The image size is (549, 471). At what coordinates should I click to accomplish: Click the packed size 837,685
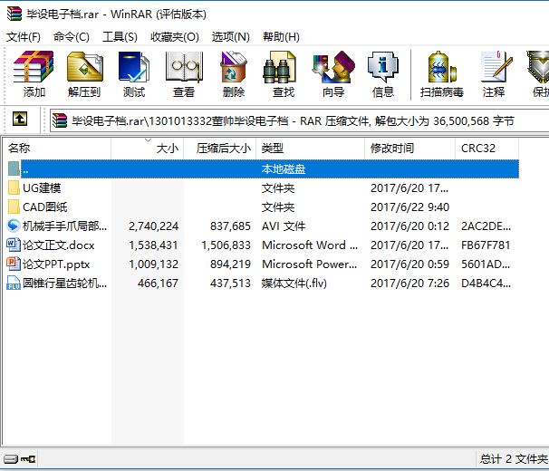(x=230, y=226)
